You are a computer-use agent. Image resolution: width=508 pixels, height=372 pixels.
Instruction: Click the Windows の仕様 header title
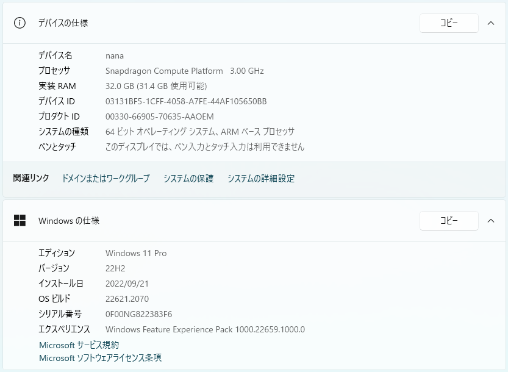click(69, 221)
